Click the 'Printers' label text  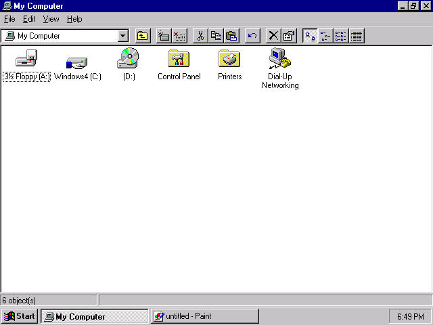[230, 77]
